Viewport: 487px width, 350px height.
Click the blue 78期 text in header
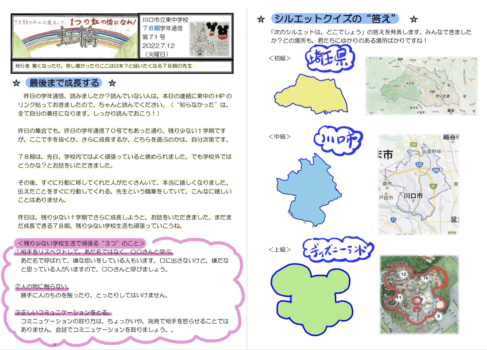(x=151, y=28)
